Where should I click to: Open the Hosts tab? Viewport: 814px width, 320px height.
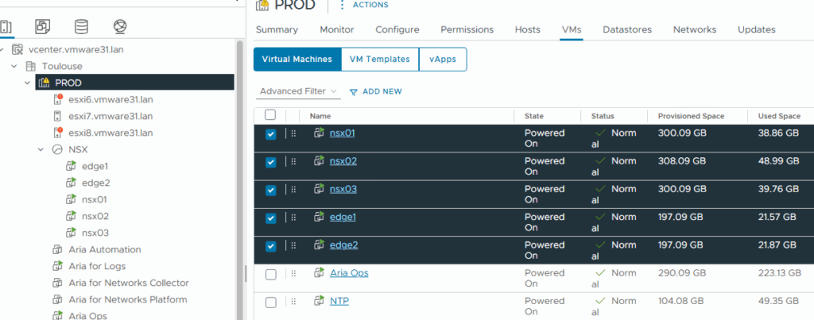pyautogui.click(x=528, y=29)
